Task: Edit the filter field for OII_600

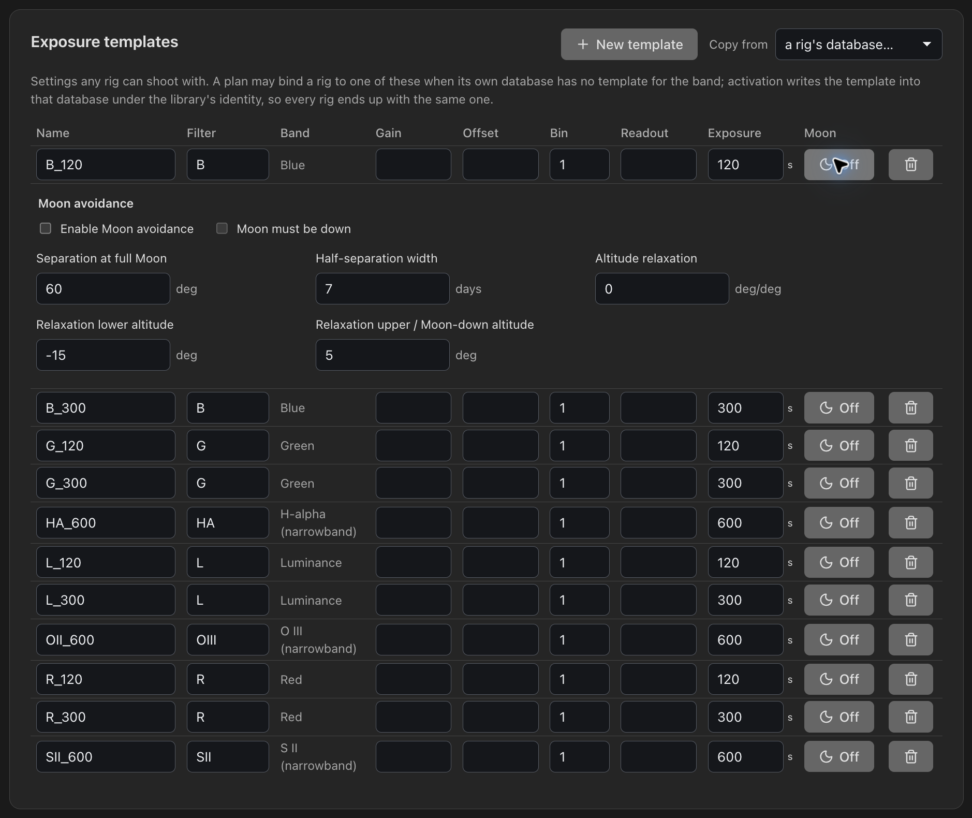Action: [x=228, y=640]
